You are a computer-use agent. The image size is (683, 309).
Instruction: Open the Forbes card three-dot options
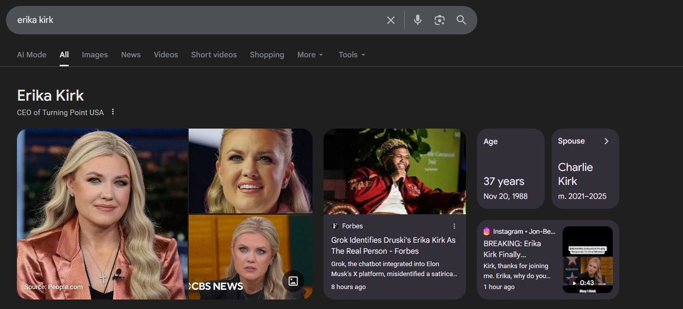click(x=455, y=226)
